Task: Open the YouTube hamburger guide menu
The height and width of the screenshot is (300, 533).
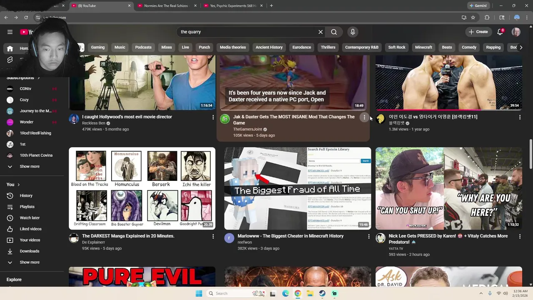Action: (x=10, y=32)
